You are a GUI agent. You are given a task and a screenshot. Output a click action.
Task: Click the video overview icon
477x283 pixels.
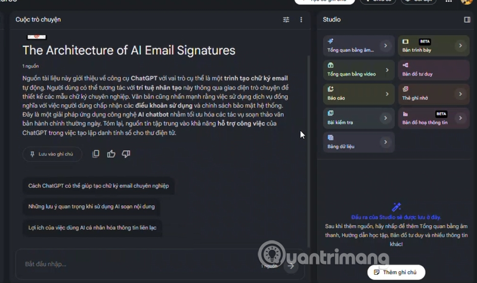coord(330,65)
